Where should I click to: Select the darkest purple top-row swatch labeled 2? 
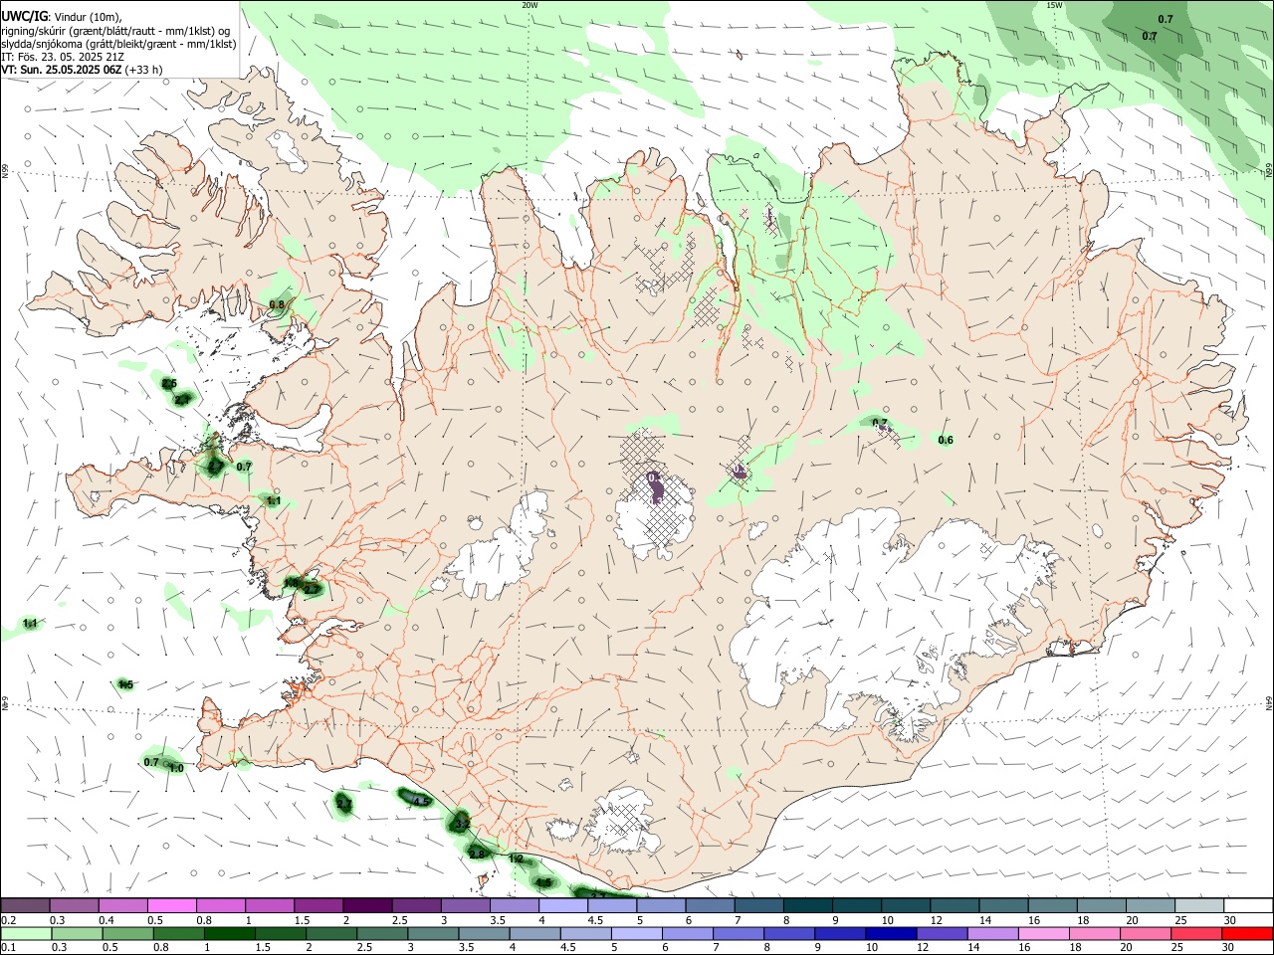367,905
